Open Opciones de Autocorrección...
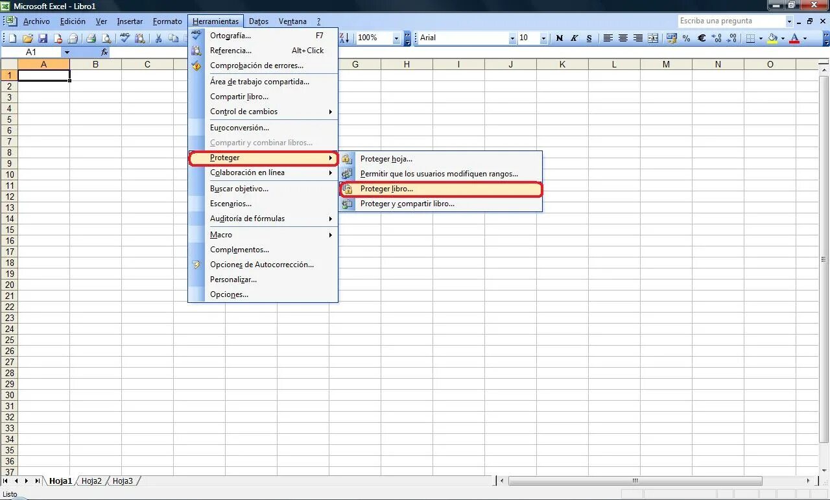 [x=263, y=265]
